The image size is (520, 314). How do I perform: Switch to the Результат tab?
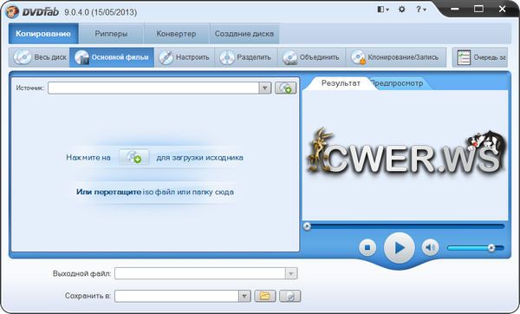point(341,83)
